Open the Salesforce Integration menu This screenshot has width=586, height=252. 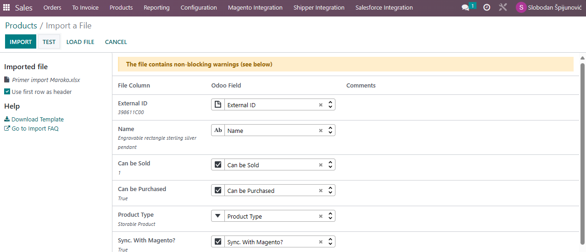pos(384,8)
